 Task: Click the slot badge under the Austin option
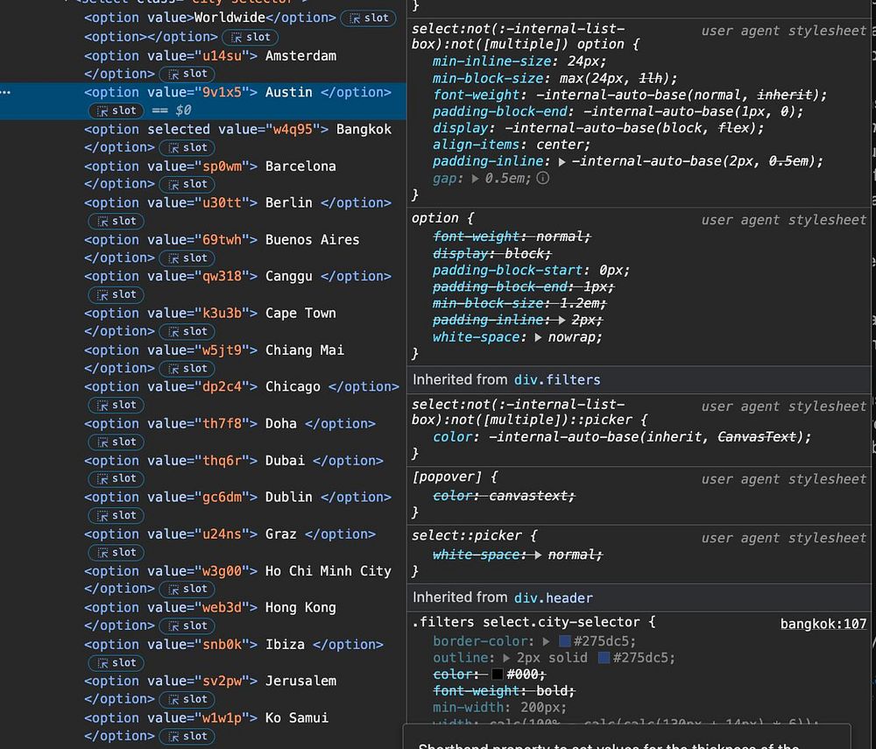click(x=117, y=110)
